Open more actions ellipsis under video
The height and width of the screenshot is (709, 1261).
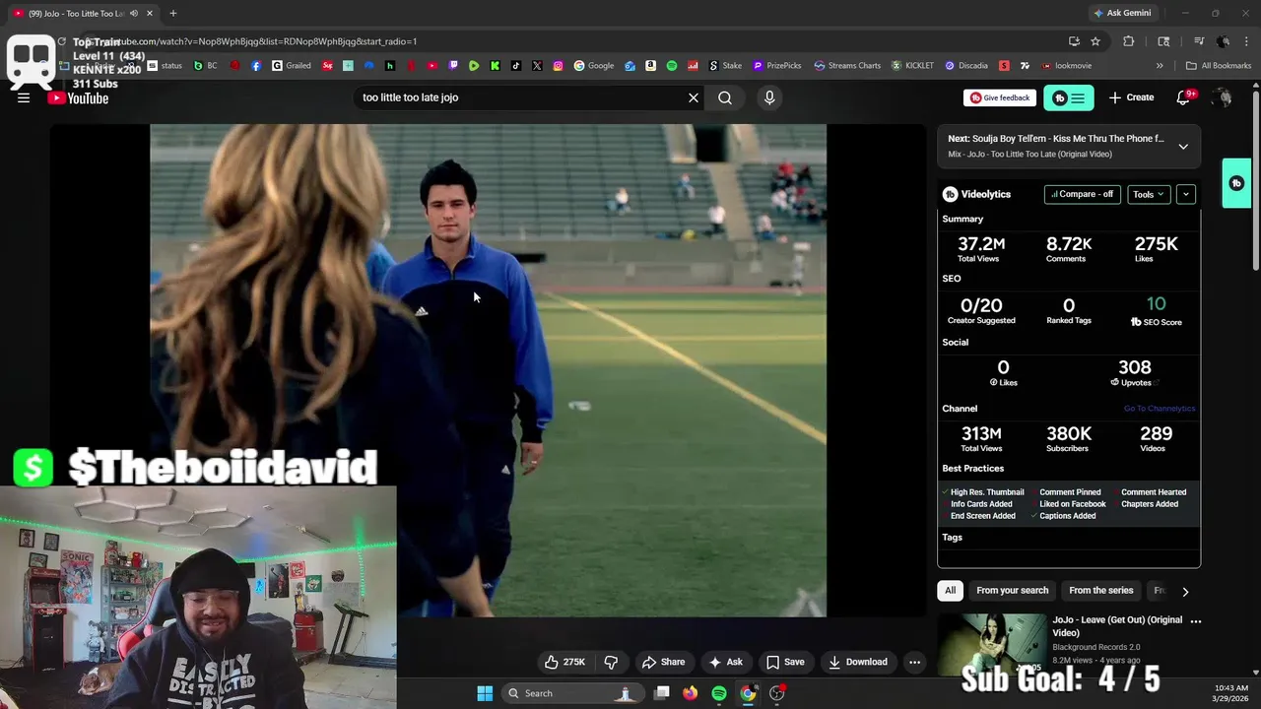(914, 662)
